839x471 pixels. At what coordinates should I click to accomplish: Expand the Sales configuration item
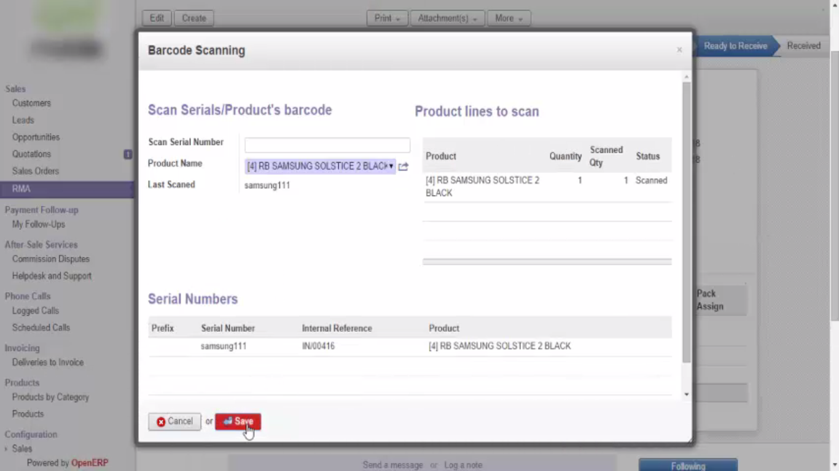21,449
